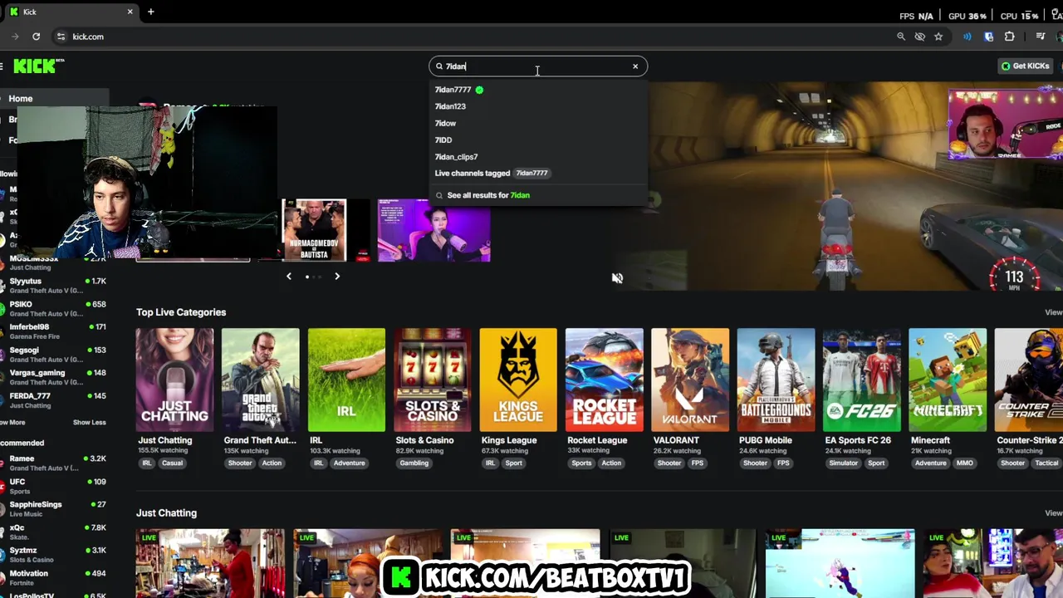Open Segsogi channel in sidebar
1063x598 pixels.
click(x=55, y=355)
